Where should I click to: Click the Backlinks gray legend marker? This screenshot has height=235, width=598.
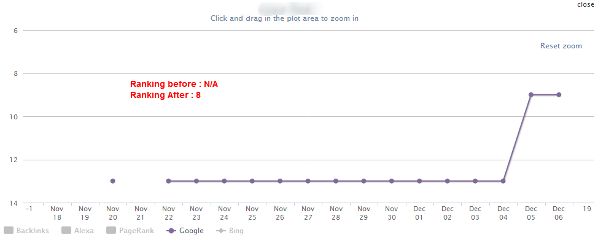click(9, 231)
